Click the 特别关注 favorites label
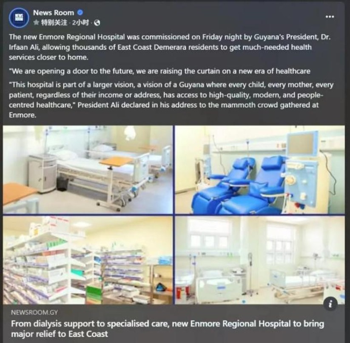This screenshot has width=350, height=343. pyautogui.click(x=54, y=23)
